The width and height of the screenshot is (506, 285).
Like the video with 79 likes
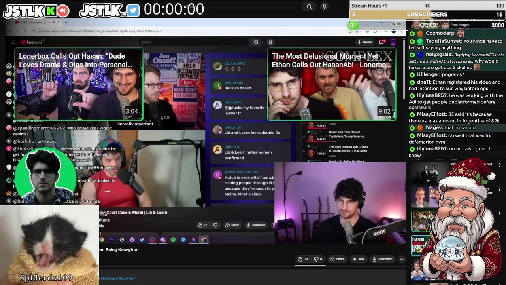(303, 259)
